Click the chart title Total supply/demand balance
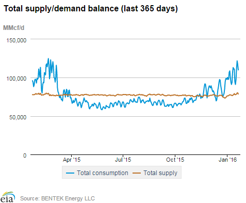This screenshot has height=203, width=246. pos(91,8)
